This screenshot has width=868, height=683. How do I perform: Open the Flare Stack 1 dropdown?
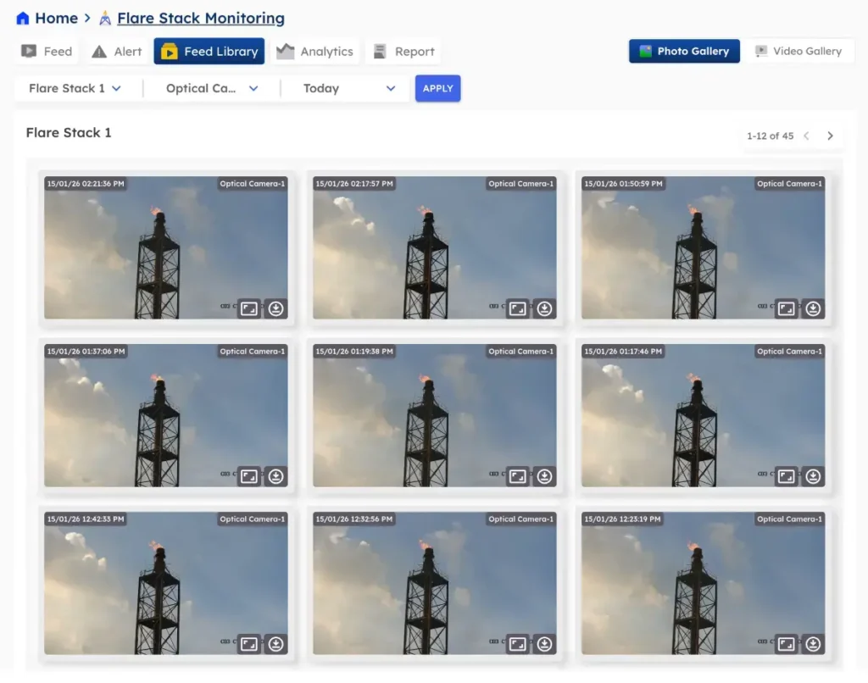75,88
